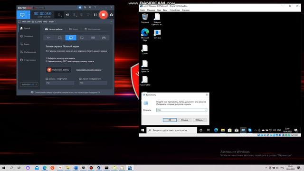
Task: Switch to the Getting Started tab in Bandicam
Action: coord(54,29)
